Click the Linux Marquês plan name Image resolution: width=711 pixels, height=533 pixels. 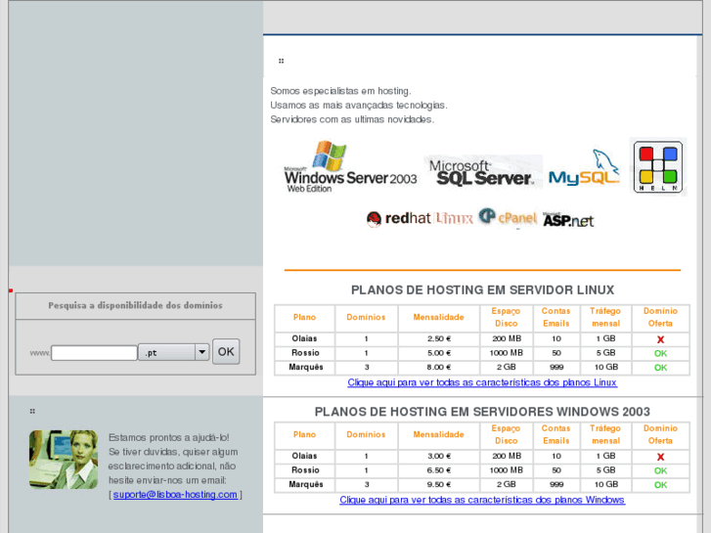[305, 367]
